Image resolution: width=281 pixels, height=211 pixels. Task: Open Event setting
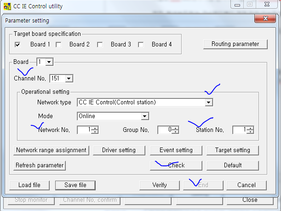(176, 150)
